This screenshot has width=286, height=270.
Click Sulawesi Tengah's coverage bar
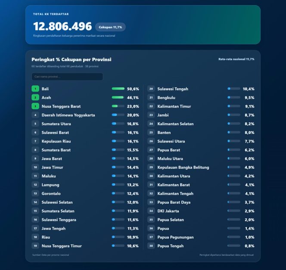[234, 89]
